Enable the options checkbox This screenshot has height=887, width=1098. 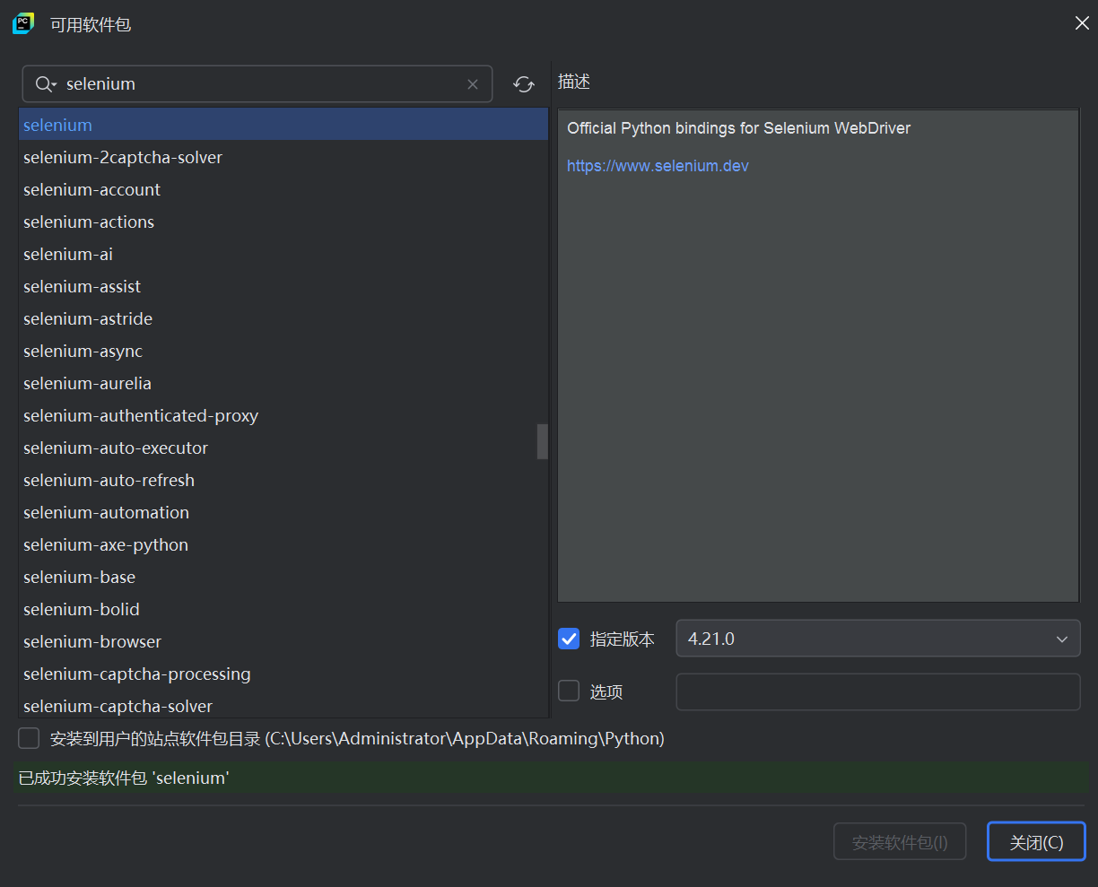point(569,691)
